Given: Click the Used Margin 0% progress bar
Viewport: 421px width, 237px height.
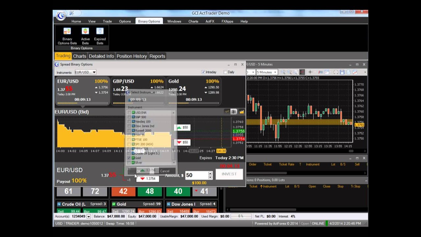Looking at the screenshot, I should (240, 217).
